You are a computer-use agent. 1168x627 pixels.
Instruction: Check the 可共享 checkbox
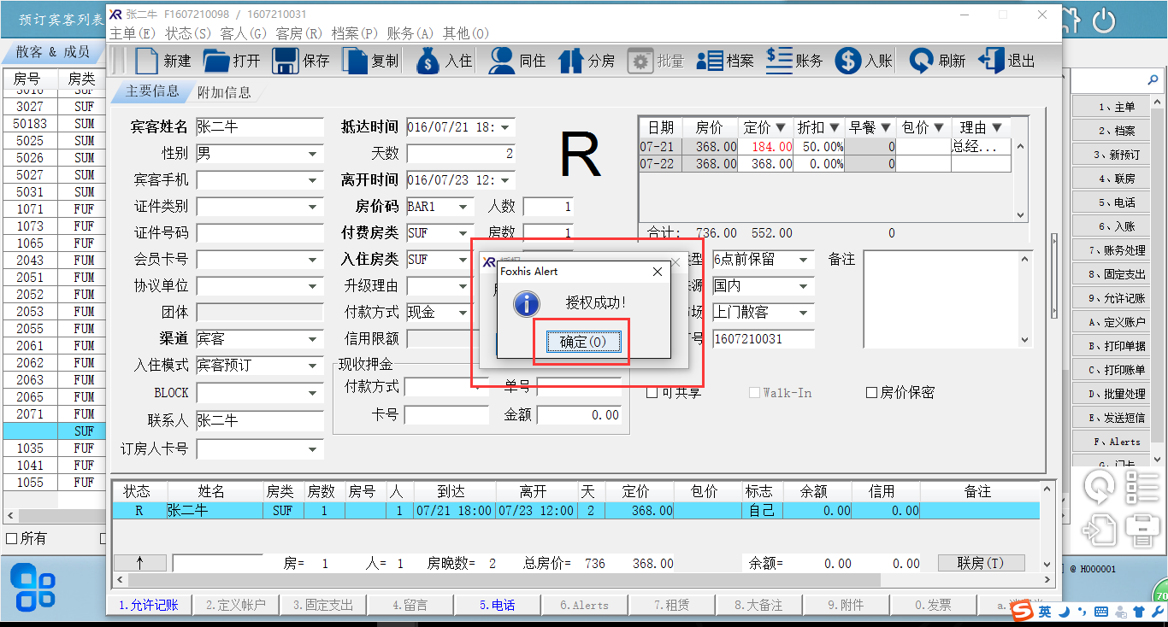652,392
